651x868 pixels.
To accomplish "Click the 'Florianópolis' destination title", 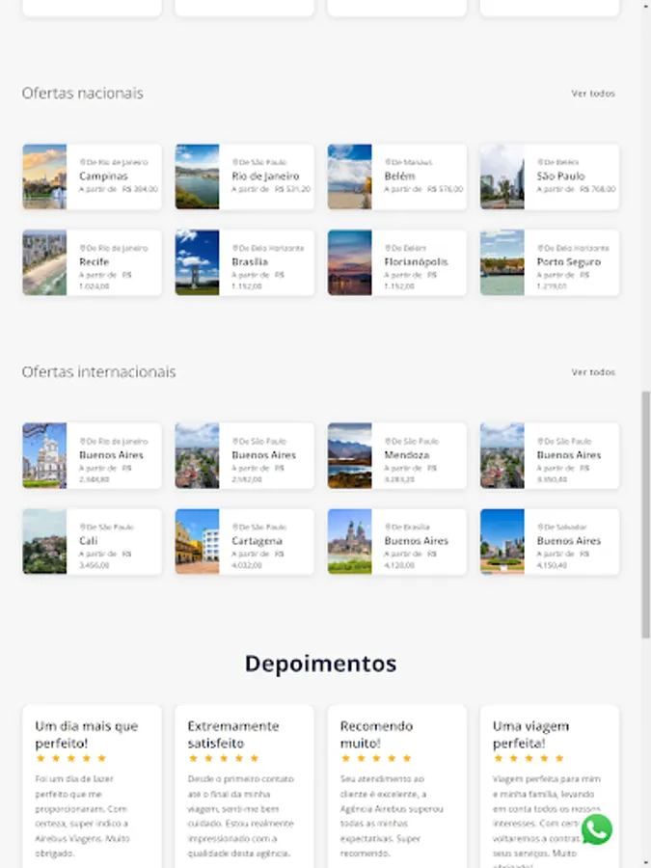I will pos(417,261).
